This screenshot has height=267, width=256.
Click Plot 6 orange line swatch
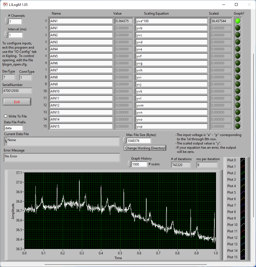[x=242, y=199]
